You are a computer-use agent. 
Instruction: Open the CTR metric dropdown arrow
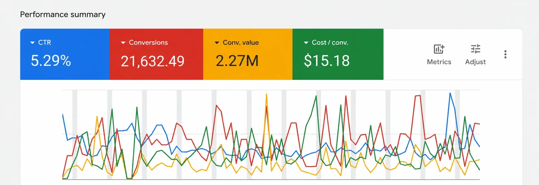click(x=32, y=43)
